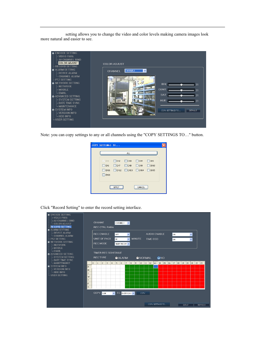This screenshot has height=343, width=265.
Task: Select COLOR ADJUST in the first tree
Action: pos(68,63)
